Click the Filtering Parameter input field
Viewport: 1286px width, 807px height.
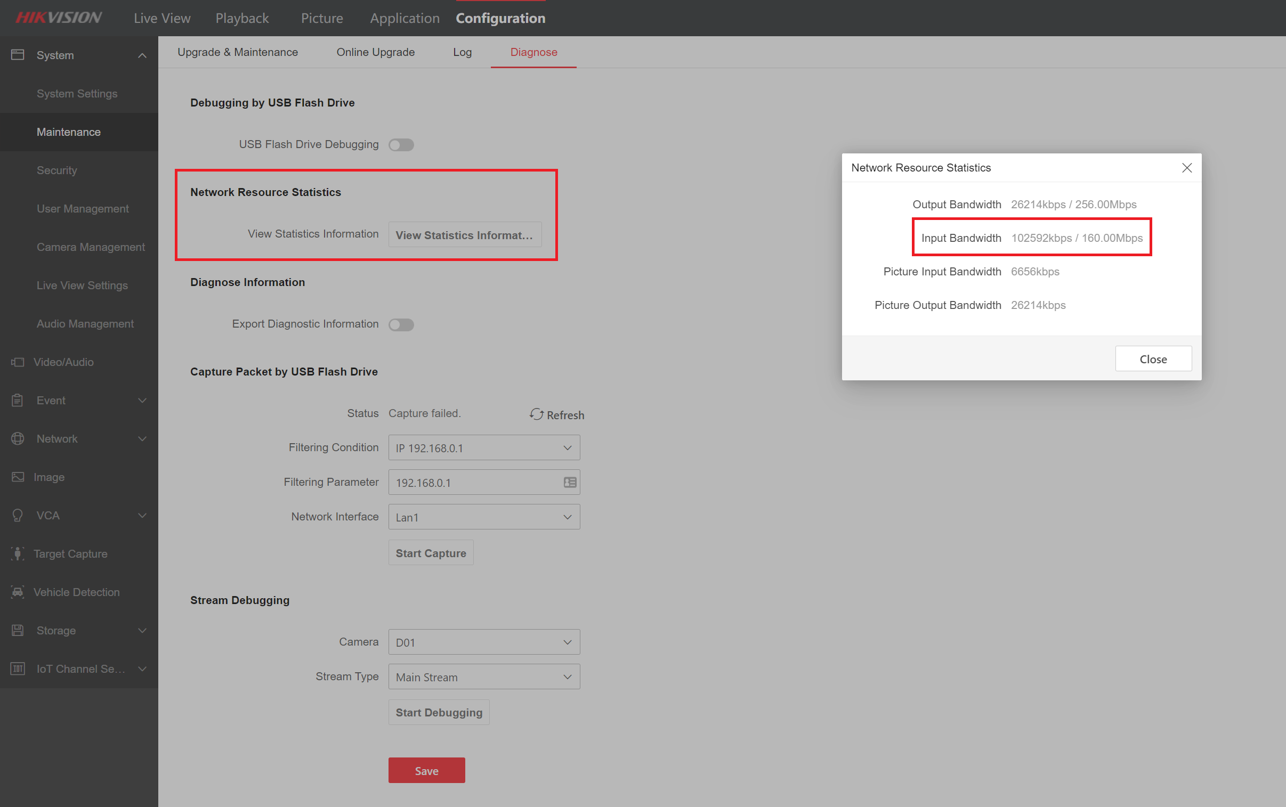click(x=475, y=483)
